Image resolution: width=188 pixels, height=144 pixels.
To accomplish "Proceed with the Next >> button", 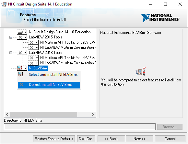I will pos(139,139).
